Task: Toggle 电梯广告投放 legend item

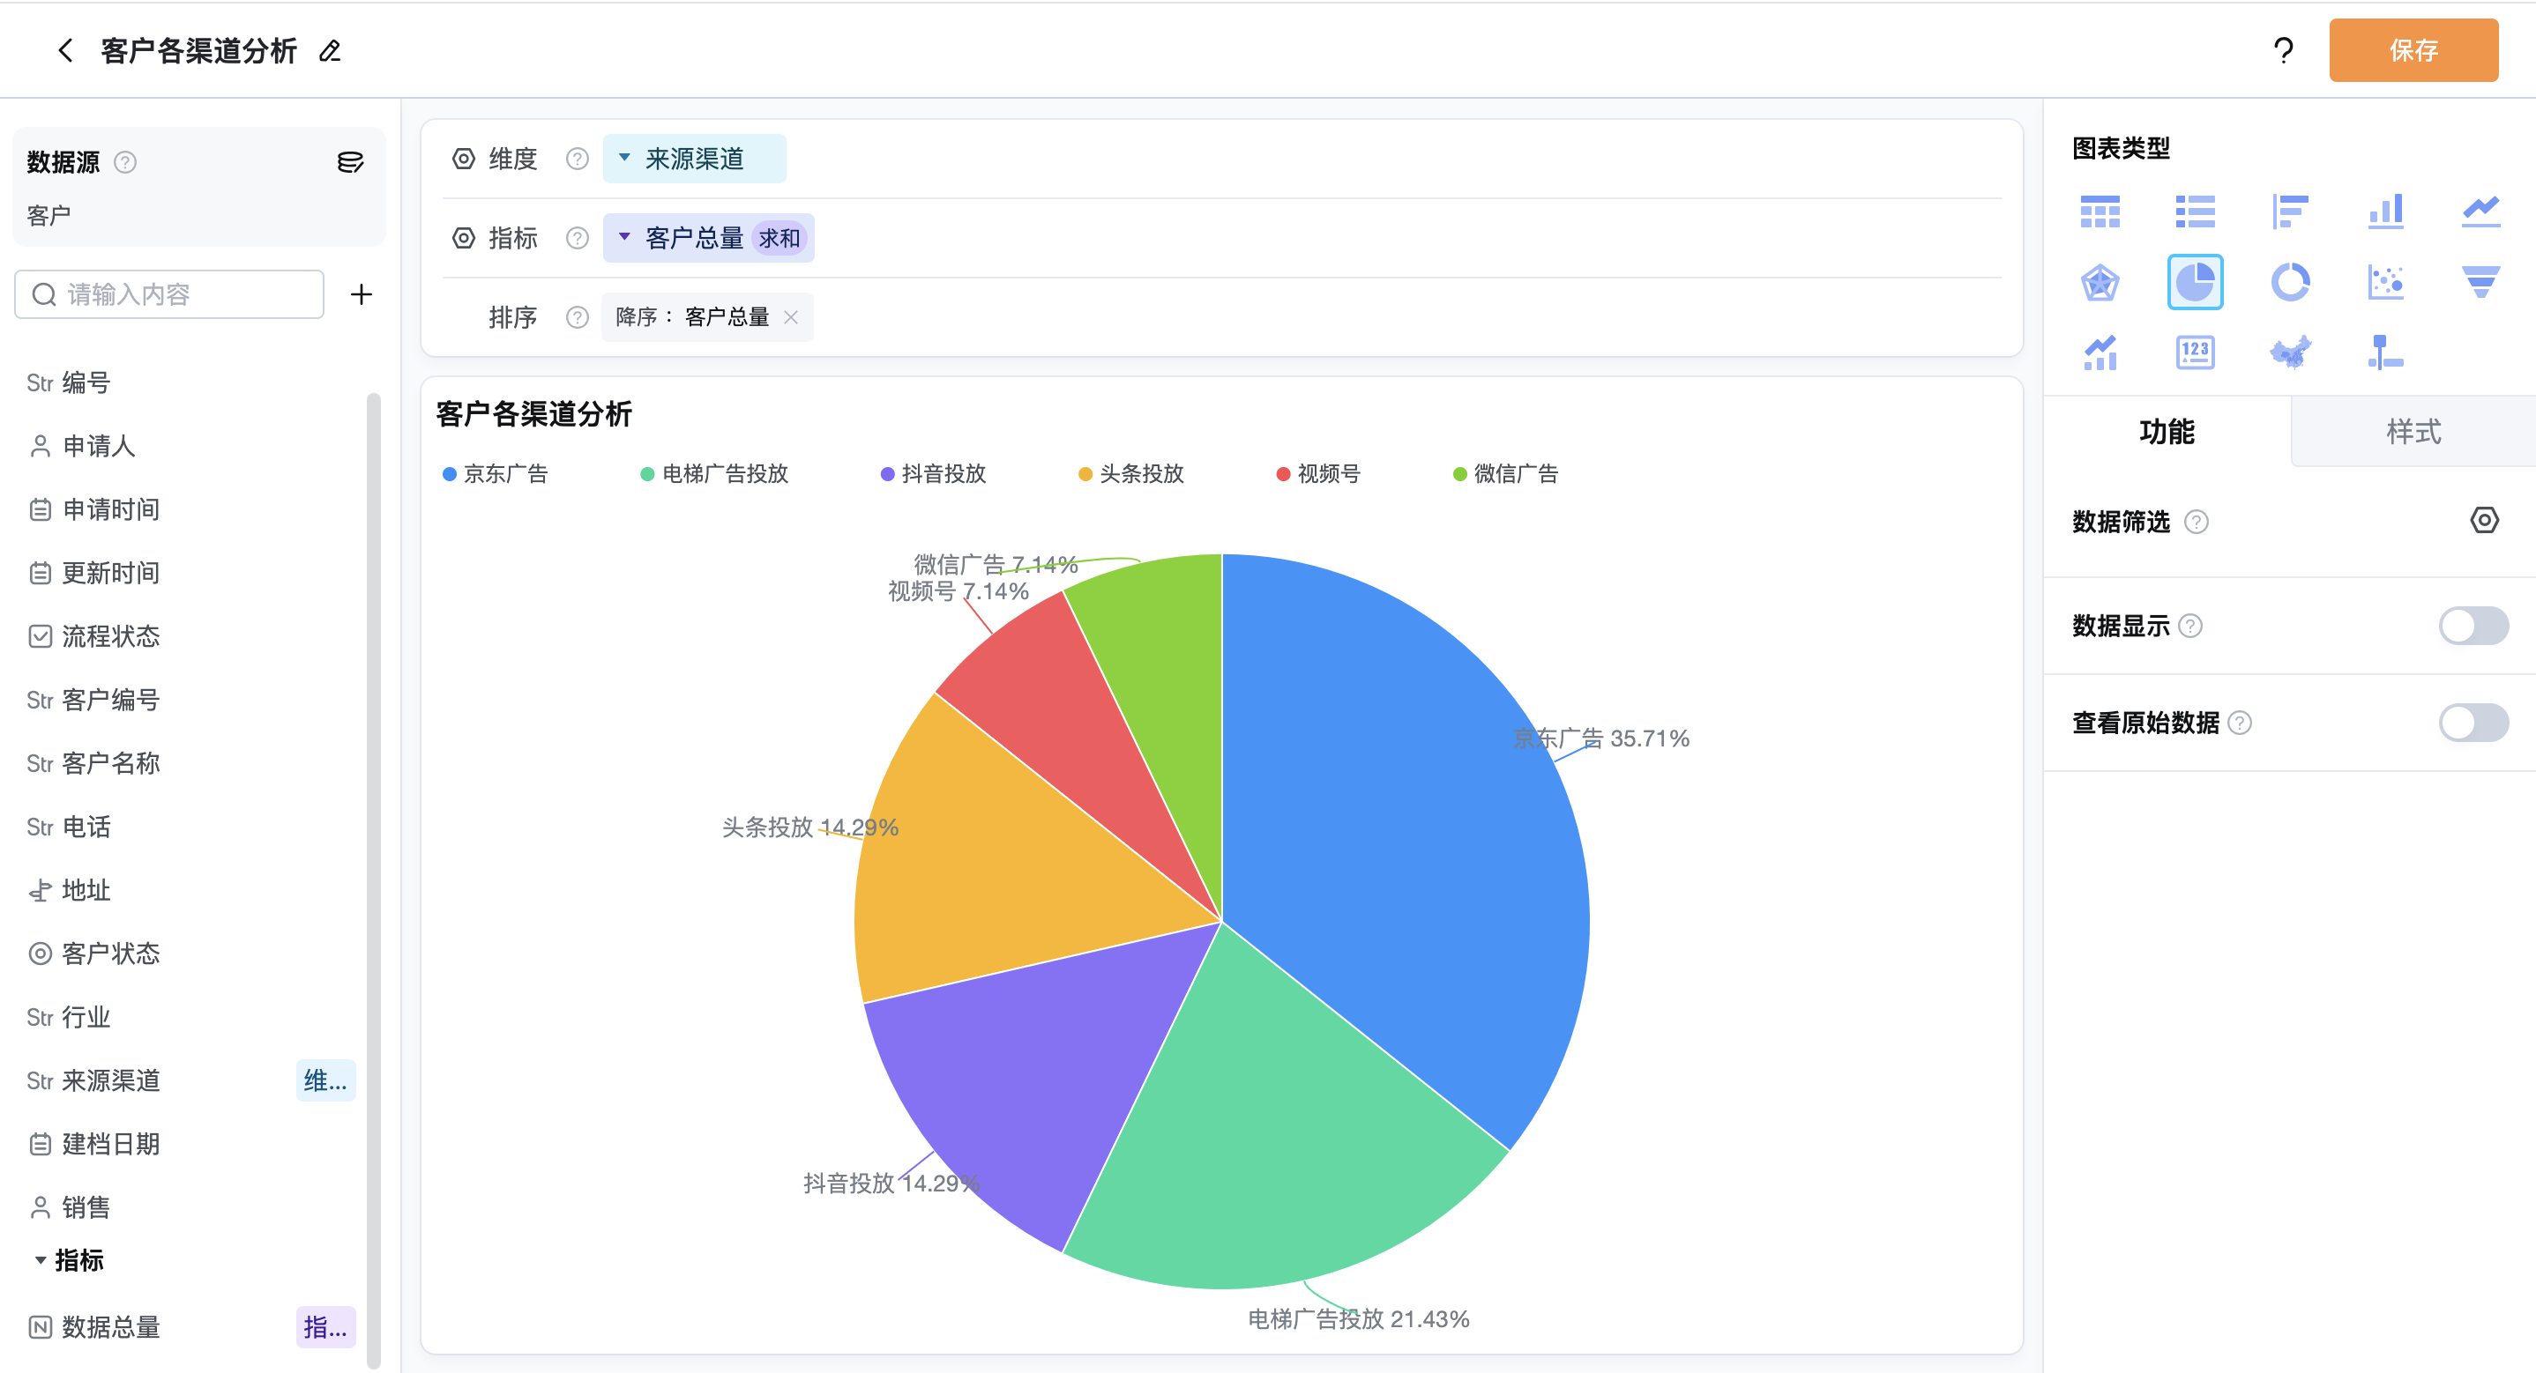Action: 713,473
